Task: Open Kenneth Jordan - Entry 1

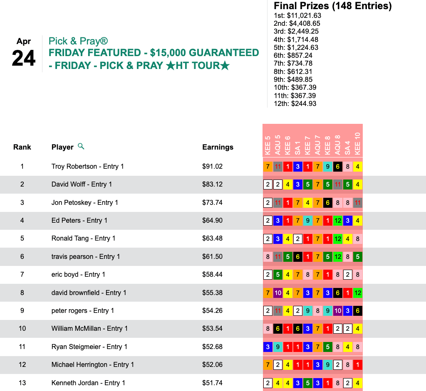Action: 88,383
